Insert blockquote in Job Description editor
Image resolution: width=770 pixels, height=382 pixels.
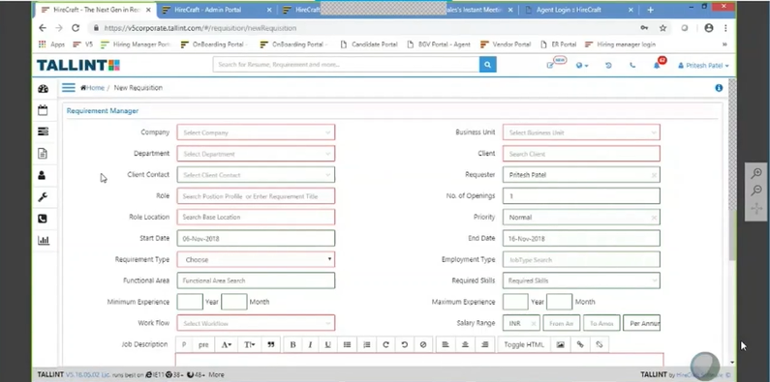coord(270,344)
